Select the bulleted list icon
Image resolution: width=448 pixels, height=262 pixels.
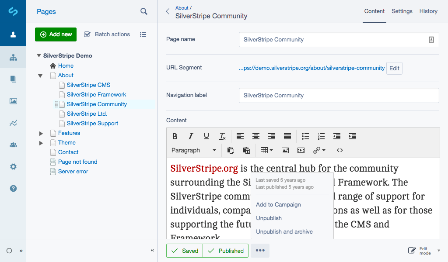pos(305,136)
